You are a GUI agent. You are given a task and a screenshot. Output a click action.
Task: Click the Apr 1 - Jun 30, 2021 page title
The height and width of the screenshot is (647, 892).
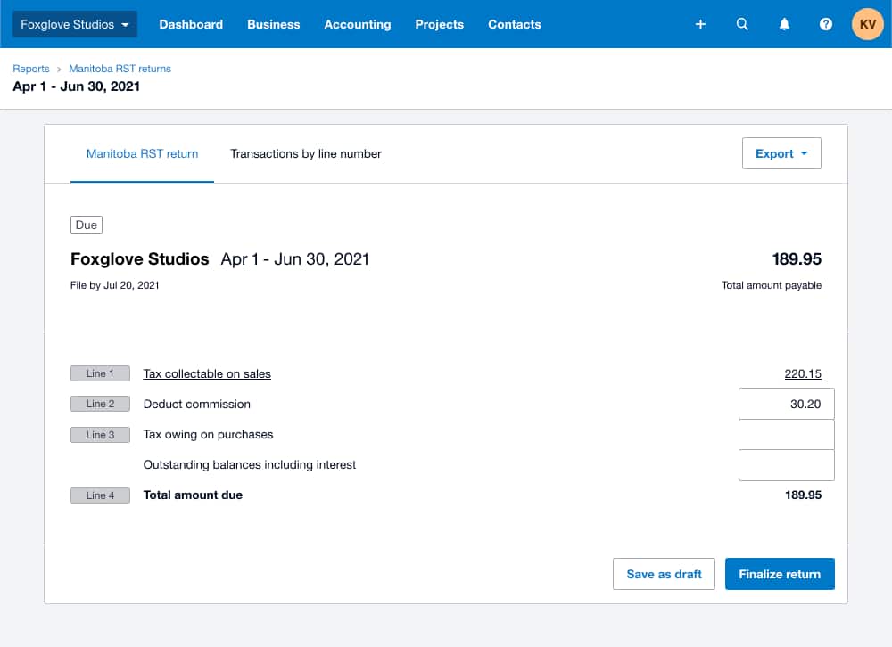click(76, 86)
